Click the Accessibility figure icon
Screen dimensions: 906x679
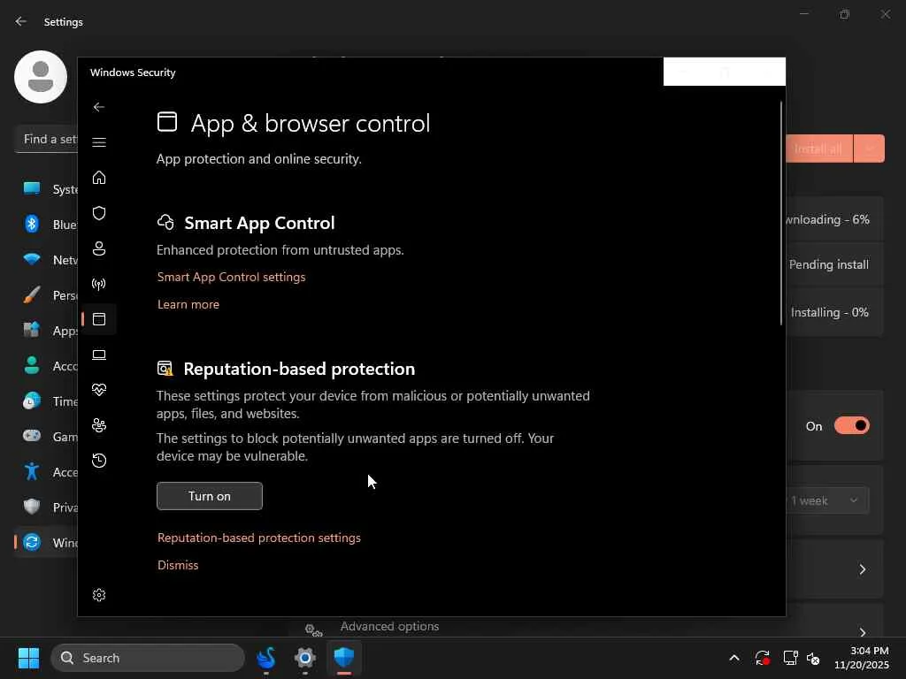point(32,472)
